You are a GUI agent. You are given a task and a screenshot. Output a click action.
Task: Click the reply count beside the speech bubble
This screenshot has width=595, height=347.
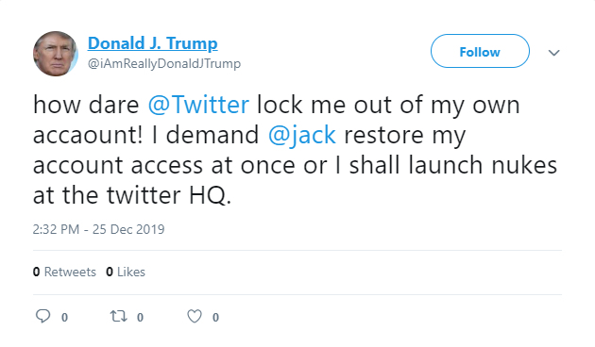pyautogui.click(x=64, y=317)
